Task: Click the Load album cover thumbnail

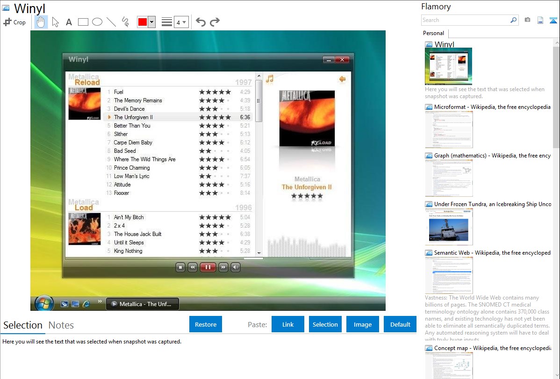Action: click(x=84, y=229)
